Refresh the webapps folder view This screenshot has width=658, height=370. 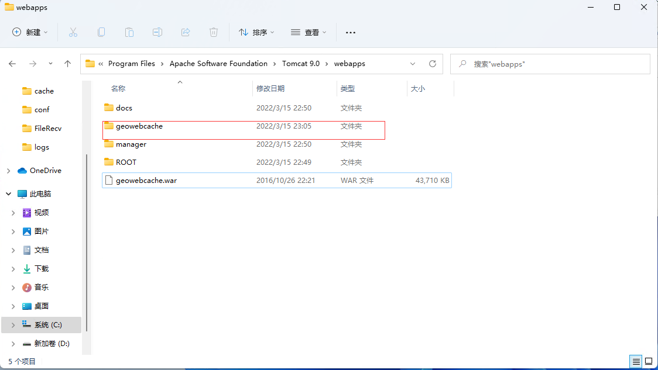[433, 64]
